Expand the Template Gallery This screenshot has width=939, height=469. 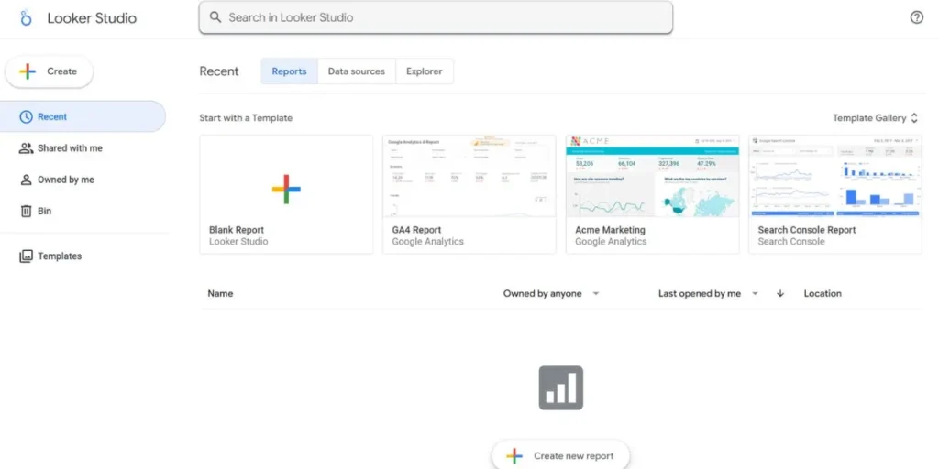(875, 118)
